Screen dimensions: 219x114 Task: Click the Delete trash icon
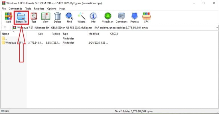tap(58, 18)
